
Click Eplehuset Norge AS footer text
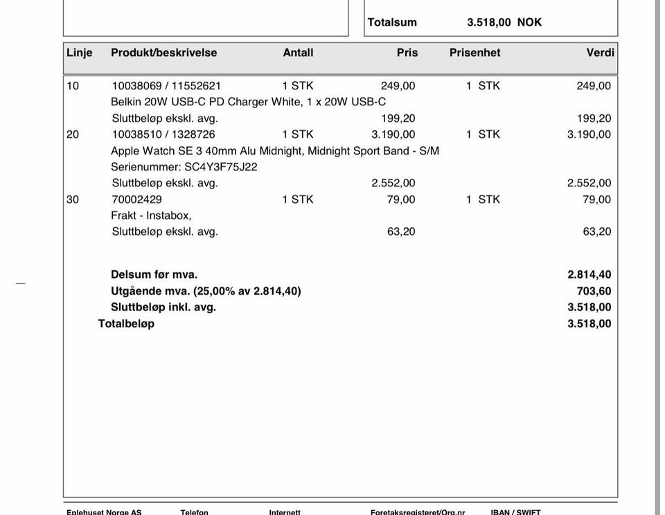pyautogui.click(x=104, y=512)
